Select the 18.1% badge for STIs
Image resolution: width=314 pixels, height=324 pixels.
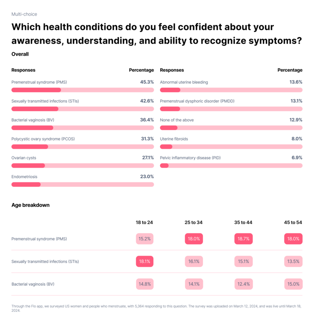tap(144, 262)
